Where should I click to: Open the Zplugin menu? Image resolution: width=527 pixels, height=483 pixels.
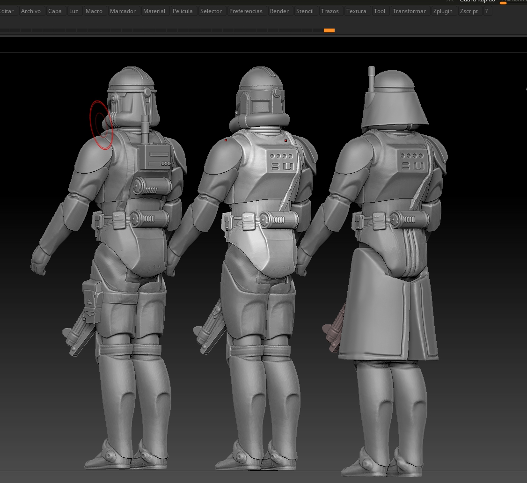443,11
